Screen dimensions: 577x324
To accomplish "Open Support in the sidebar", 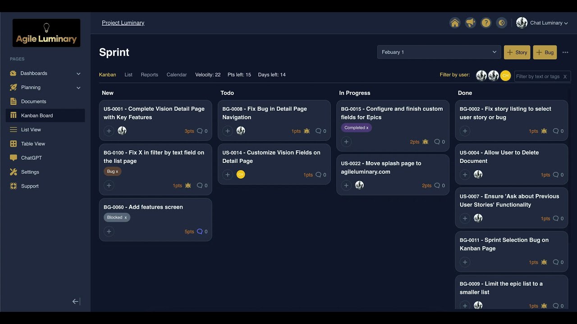I will (x=45, y=186).
